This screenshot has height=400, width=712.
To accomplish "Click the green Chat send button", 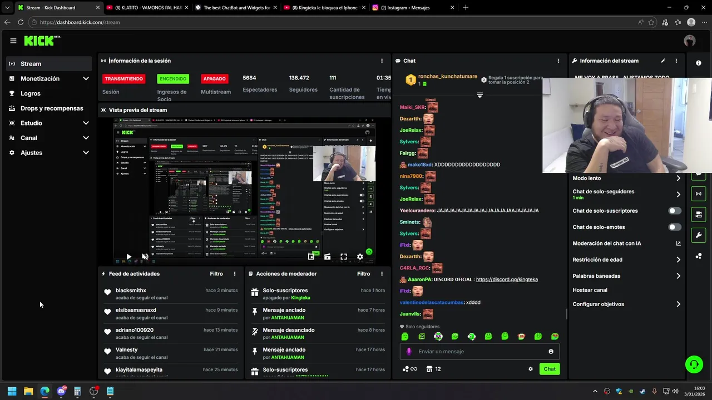I will [x=550, y=369].
